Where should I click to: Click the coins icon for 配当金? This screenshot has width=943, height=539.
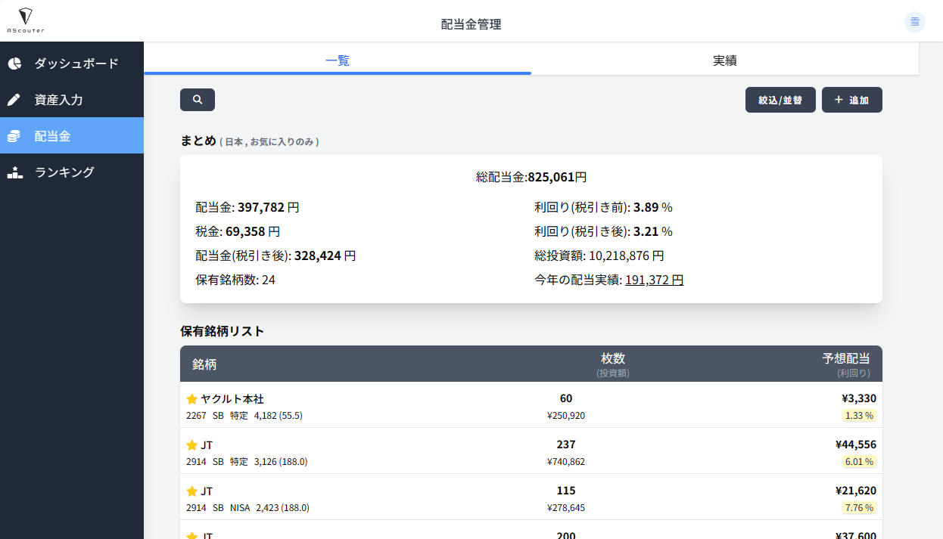pyautogui.click(x=14, y=136)
